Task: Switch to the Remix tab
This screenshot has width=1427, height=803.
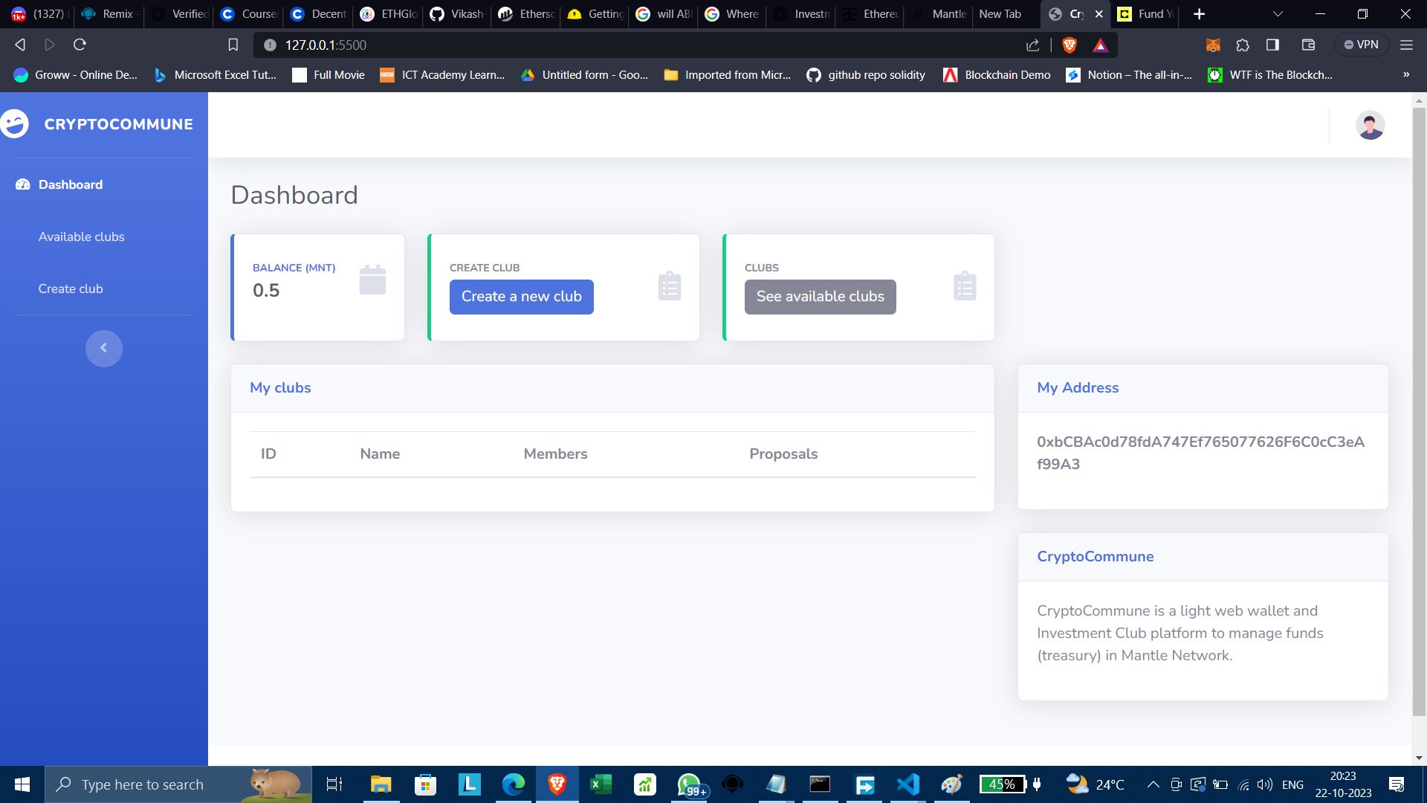Action: click(109, 14)
